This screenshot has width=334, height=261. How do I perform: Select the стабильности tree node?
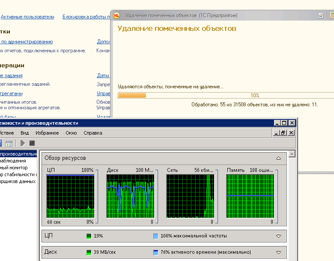[x=18, y=174]
